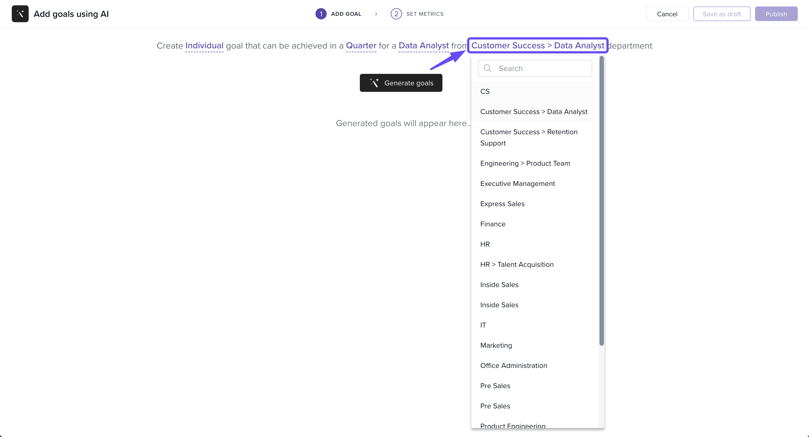Choose HR > Talent Acquisition option
Screen dimensions: 809x437
click(x=517, y=264)
